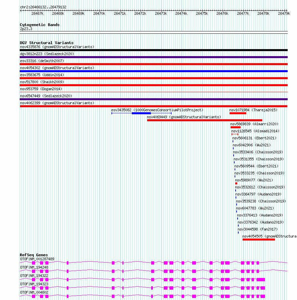Click the OTOF|NM_194322 transcript label
Viewport: 297px width, 300px height.
pos(34,276)
